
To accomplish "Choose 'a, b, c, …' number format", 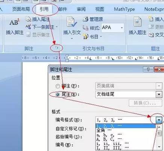I will click(x=126, y=135).
